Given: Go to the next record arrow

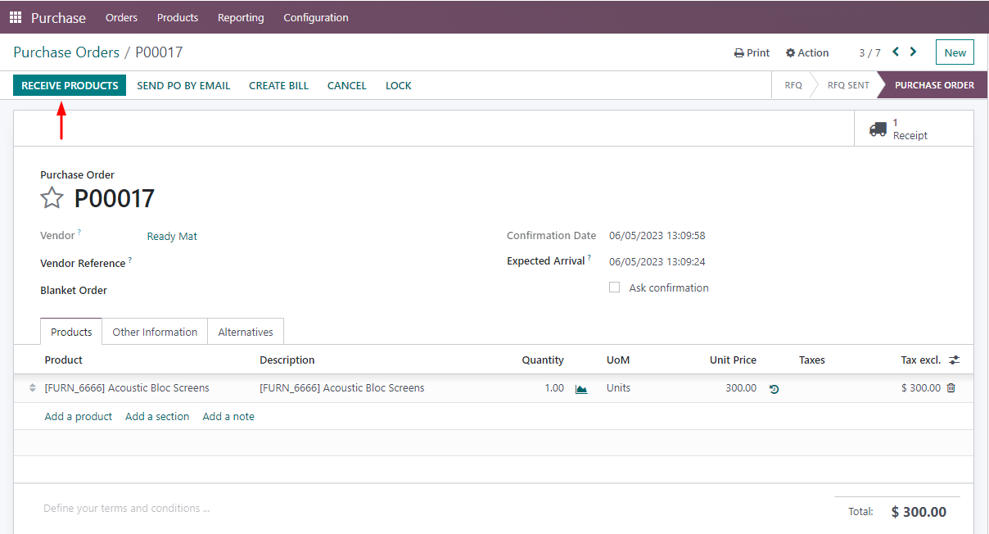Looking at the screenshot, I should pyautogui.click(x=914, y=52).
